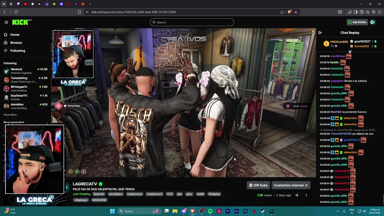Open the Just Chatting category link
Screen dimensions: 384x216
click(x=81, y=194)
